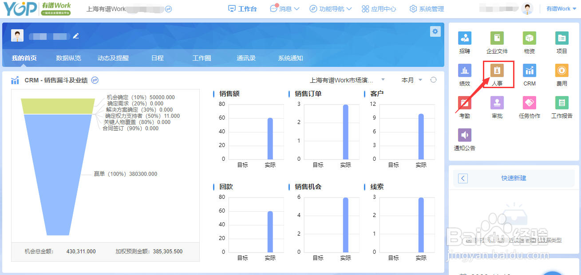
Task: Switch to the 系统通知 tab
Action: pyautogui.click(x=291, y=58)
